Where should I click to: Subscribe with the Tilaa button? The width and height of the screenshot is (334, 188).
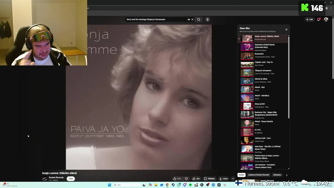click(71, 179)
